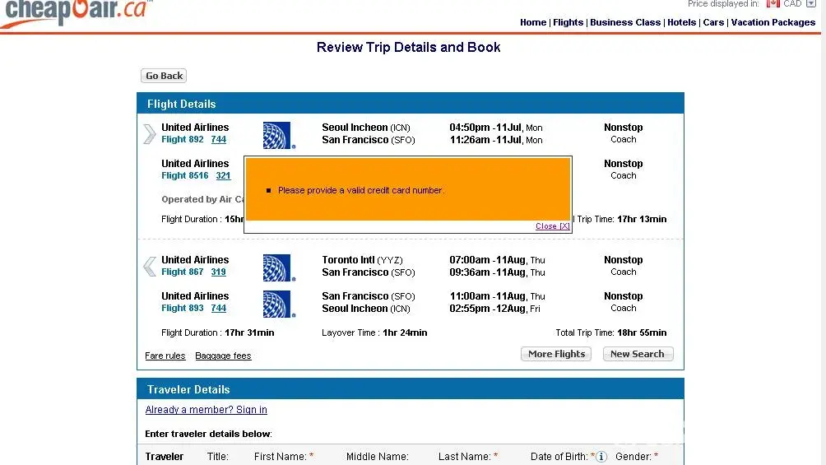Go to the Home menu
The height and width of the screenshot is (465, 826).
pyautogui.click(x=533, y=22)
